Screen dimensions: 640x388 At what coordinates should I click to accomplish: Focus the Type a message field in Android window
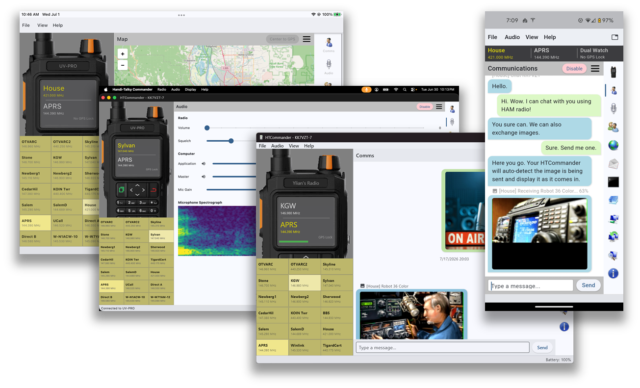(x=531, y=285)
